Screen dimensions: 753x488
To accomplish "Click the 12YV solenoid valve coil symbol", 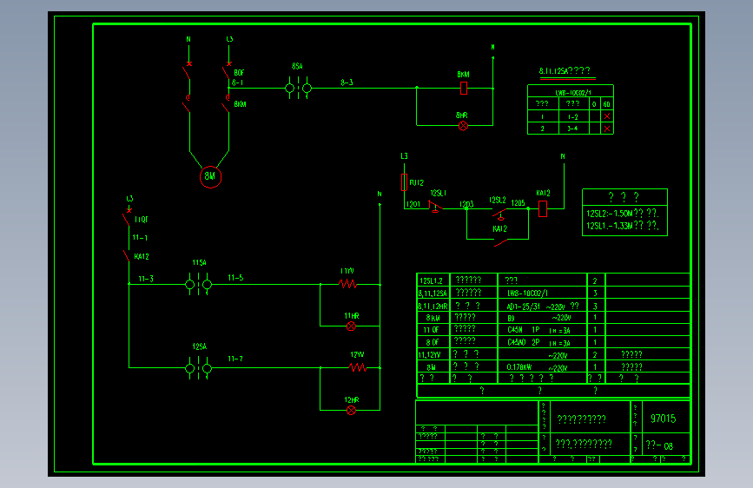I will (357, 367).
